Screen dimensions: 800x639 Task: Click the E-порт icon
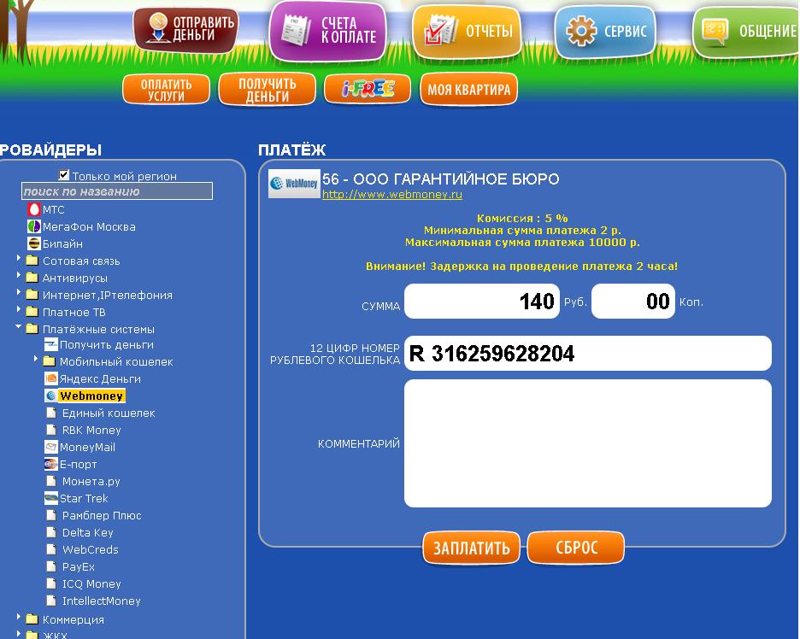click(x=51, y=464)
